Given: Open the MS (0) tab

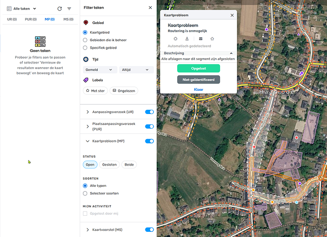Looking at the screenshot, I should (68, 19).
